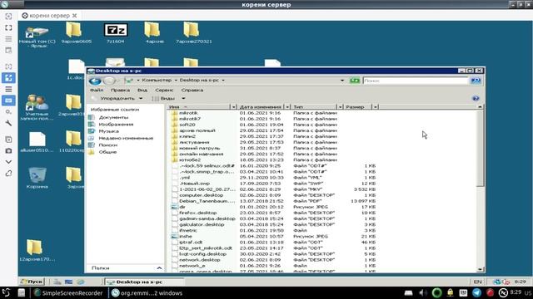The width and height of the screenshot is (533, 299).
Task: Click the search magnifier button in Explorer
Action: (476, 81)
